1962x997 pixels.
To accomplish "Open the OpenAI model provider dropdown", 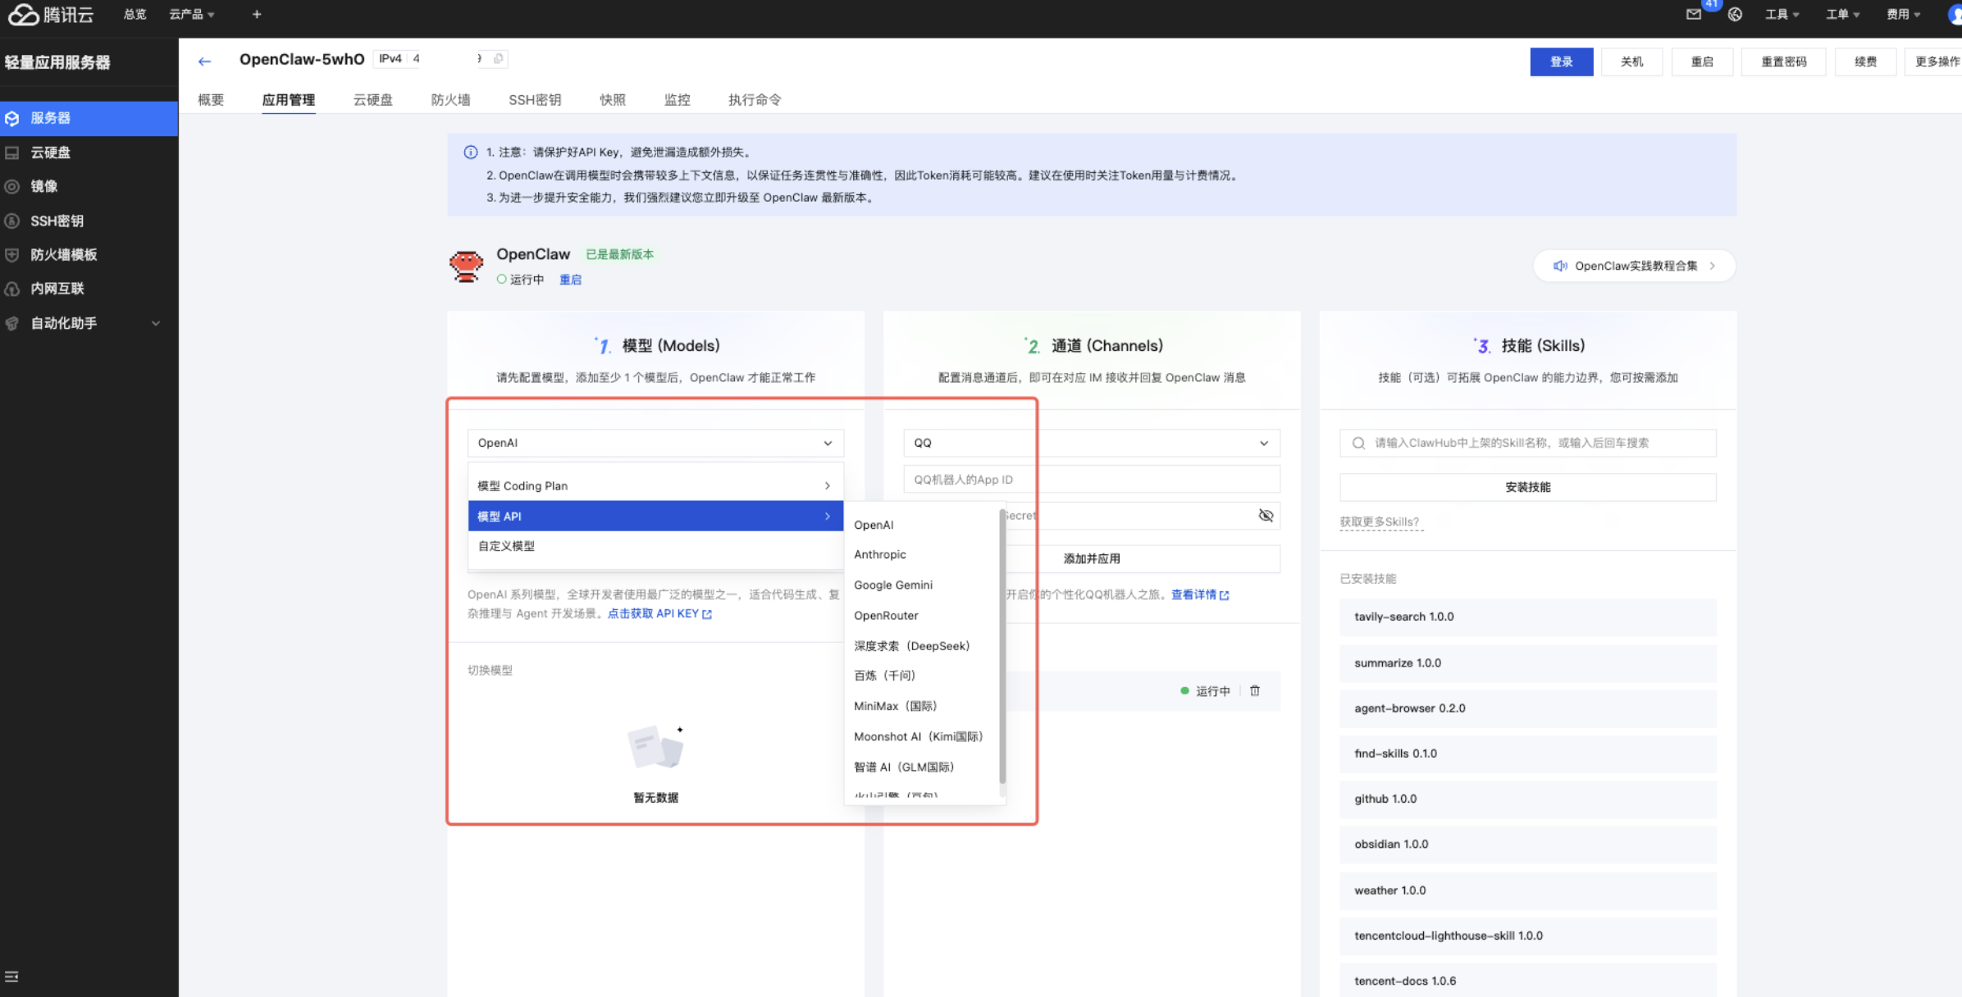I will 655,443.
